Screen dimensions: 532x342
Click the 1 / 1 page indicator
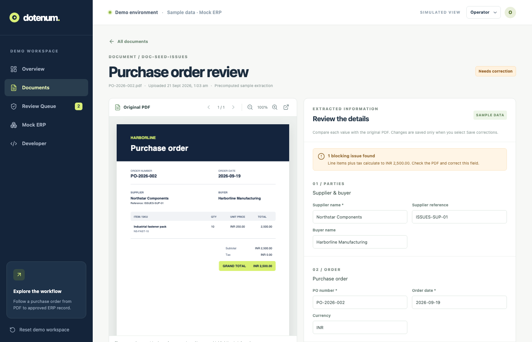coord(221,108)
